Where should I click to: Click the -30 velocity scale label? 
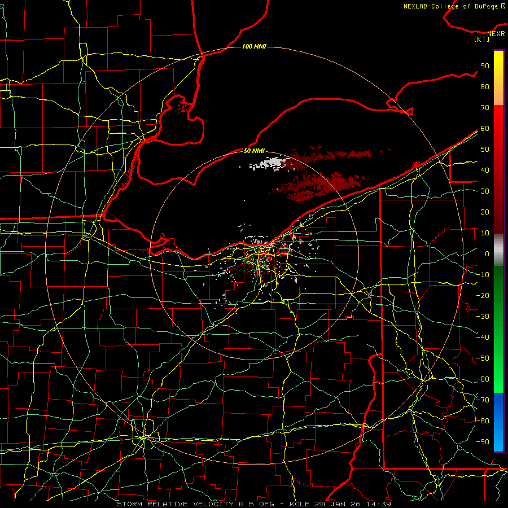point(483,317)
